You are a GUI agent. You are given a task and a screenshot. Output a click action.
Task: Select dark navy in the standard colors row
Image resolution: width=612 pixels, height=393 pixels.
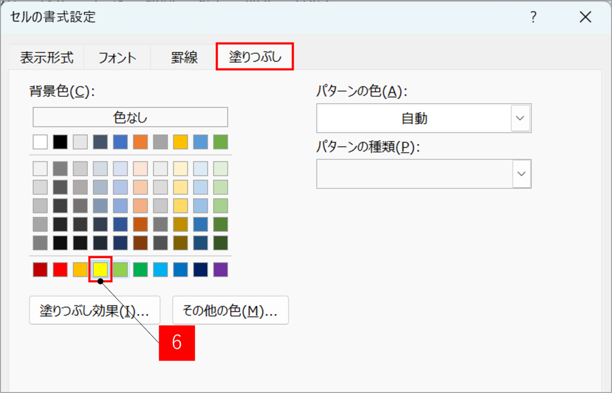point(200,270)
